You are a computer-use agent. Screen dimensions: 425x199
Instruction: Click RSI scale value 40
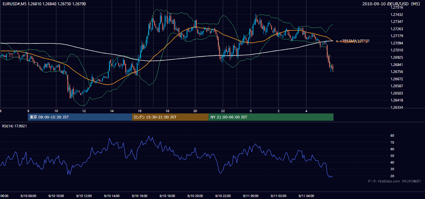tap(392, 162)
